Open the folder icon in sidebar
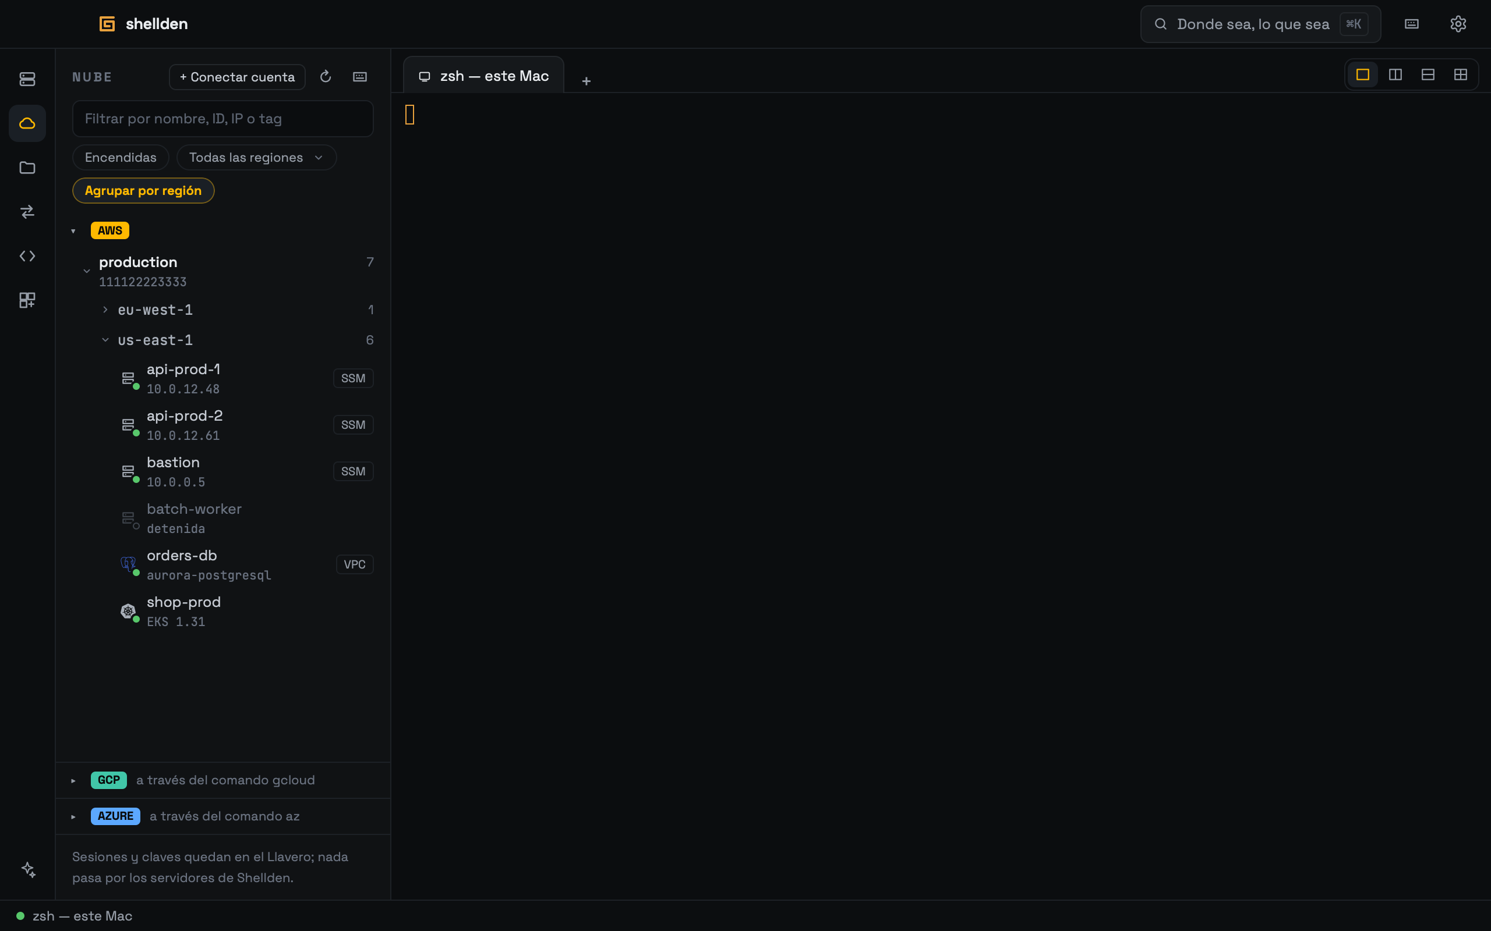Image resolution: width=1491 pixels, height=931 pixels. coord(27,168)
